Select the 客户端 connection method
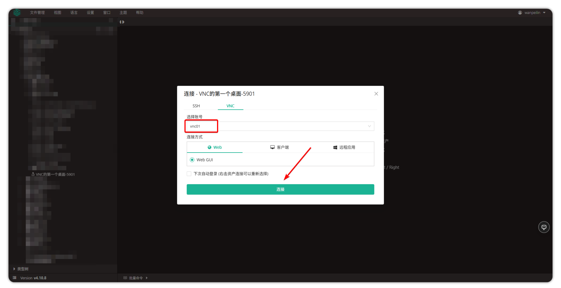The height and width of the screenshot is (288, 561). pos(279,147)
